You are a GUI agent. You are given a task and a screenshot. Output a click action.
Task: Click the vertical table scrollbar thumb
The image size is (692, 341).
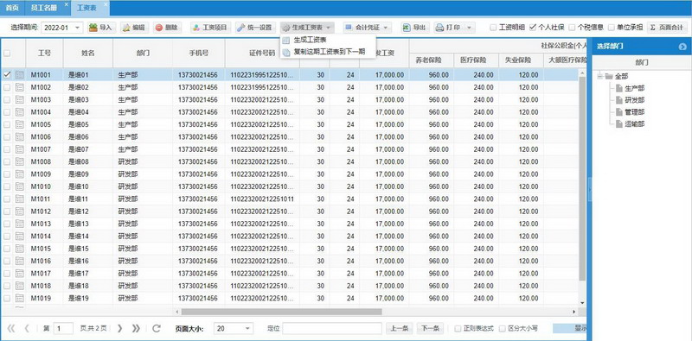582,180
